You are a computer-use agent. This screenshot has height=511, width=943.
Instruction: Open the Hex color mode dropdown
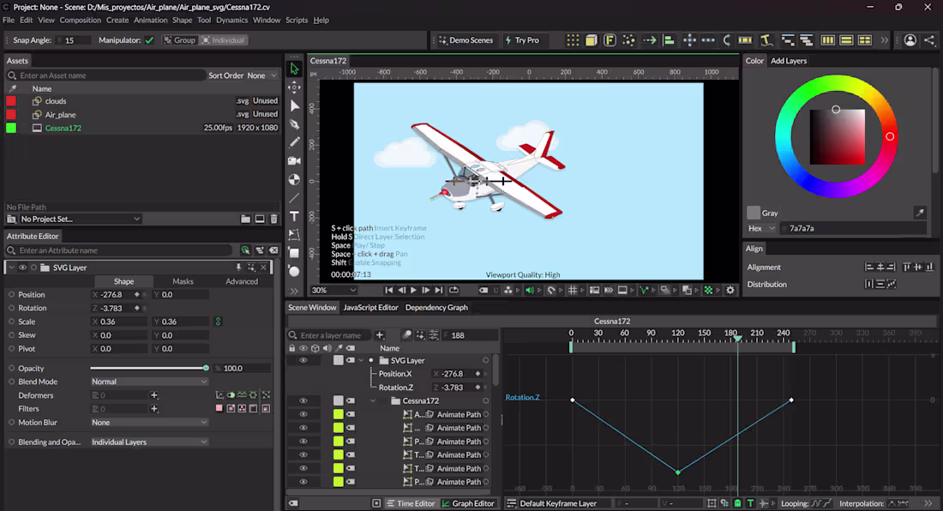(761, 228)
